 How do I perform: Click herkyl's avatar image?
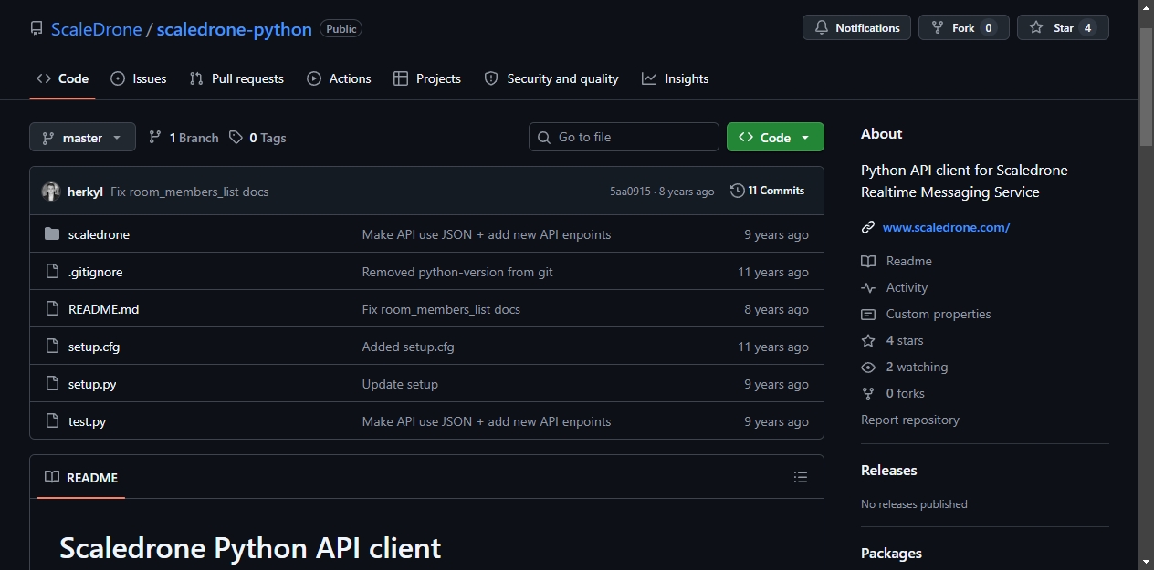51,192
